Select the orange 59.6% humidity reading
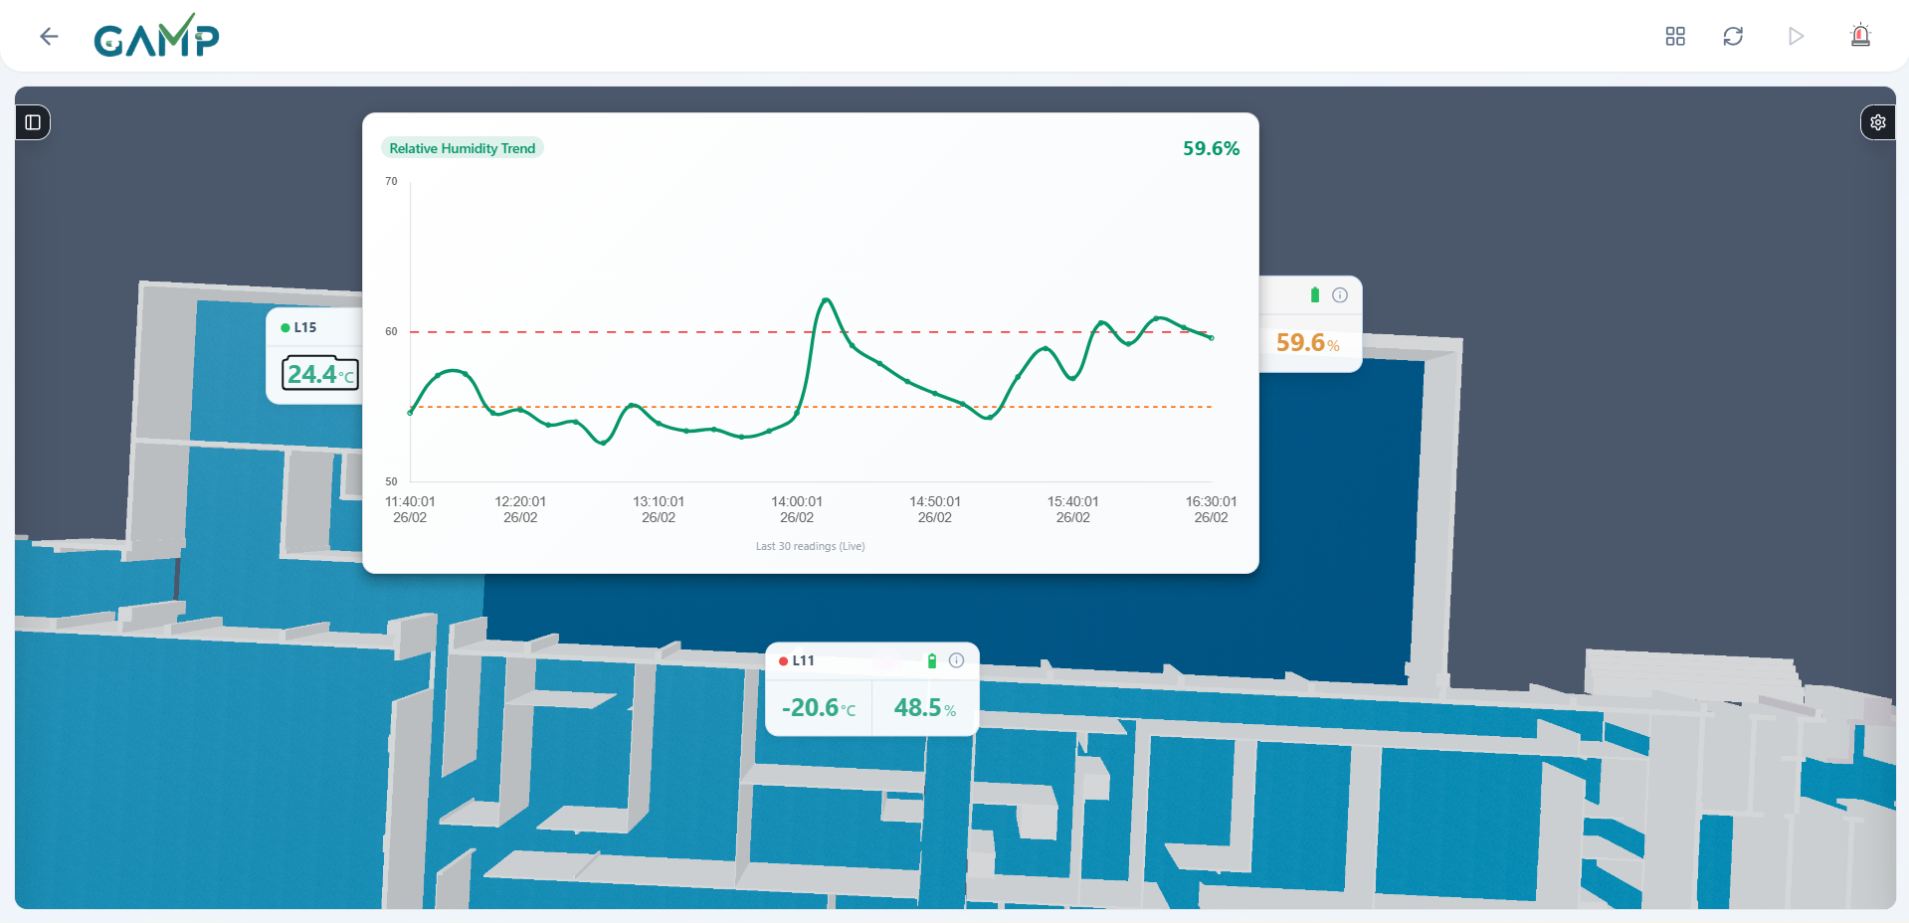The image size is (1909, 923). (x=1307, y=343)
